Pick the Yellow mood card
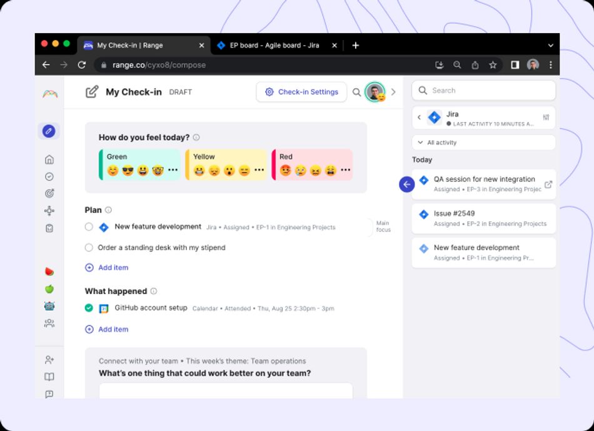Image resolution: width=594 pixels, height=431 pixels. (x=226, y=165)
